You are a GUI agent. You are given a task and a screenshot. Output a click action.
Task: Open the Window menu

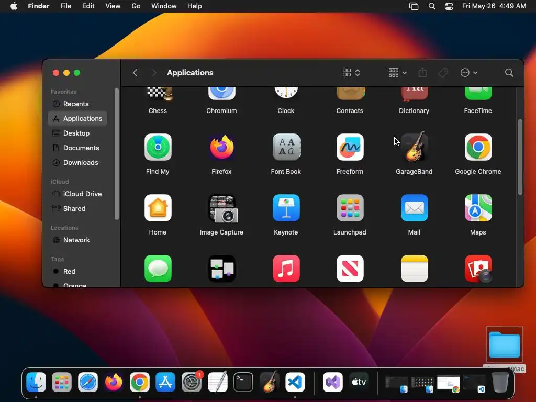164,6
